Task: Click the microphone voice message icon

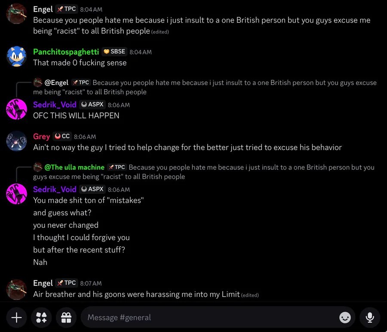Action: pyautogui.click(x=369, y=317)
